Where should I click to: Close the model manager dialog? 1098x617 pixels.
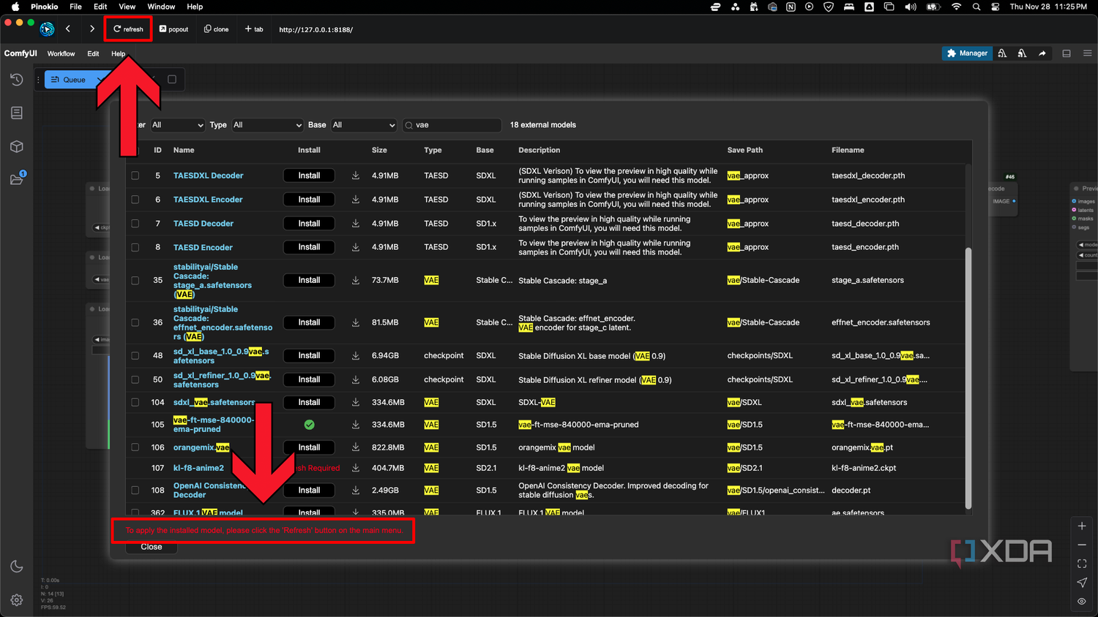click(x=152, y=547)
